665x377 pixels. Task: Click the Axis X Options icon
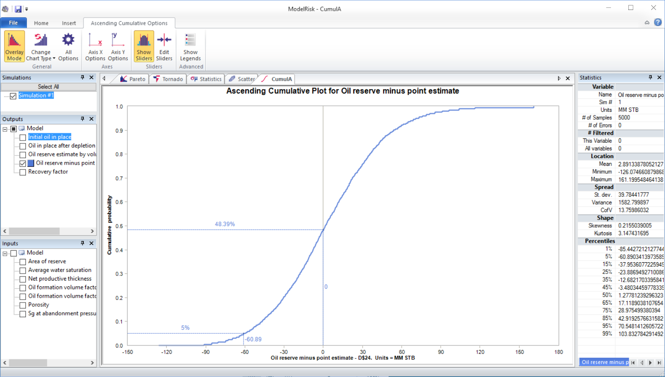tap(95, 46)
